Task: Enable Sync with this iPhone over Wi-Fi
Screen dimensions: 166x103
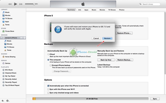Action: click(x=48, y=89)
